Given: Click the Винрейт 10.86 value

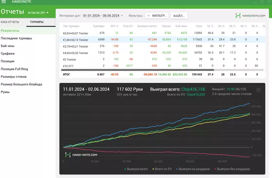Looking at the screenshot, I should [230, 89].
